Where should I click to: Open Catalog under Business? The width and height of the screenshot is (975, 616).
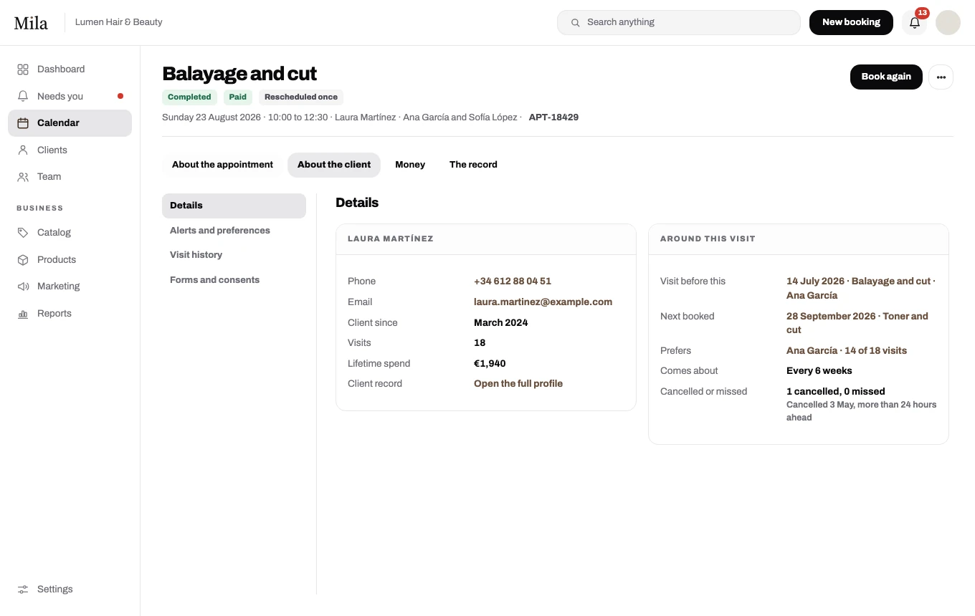click(70, 233)
